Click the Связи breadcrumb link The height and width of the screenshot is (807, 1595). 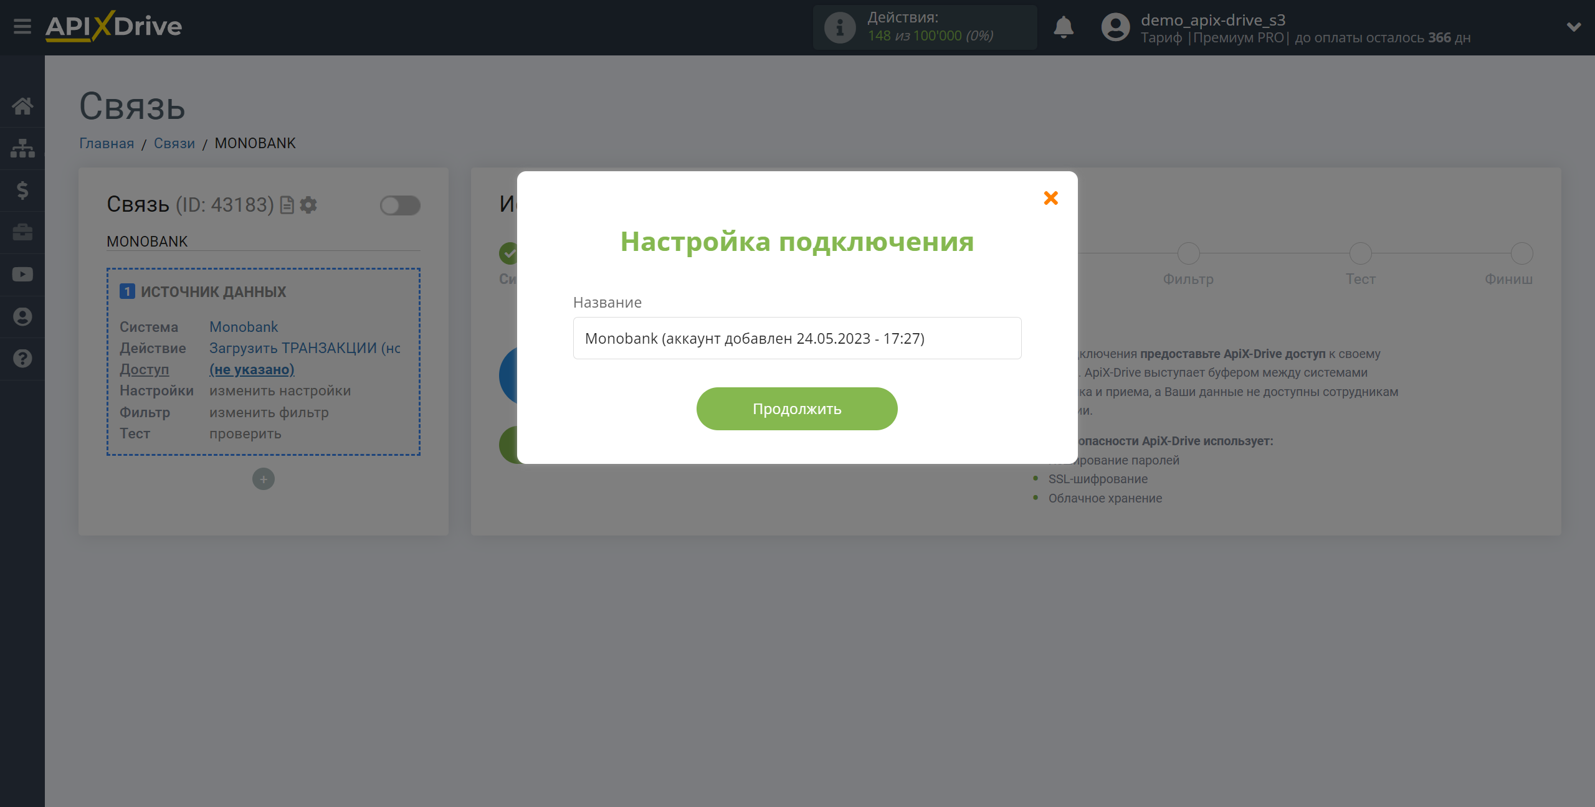click(x=174, y=143)
